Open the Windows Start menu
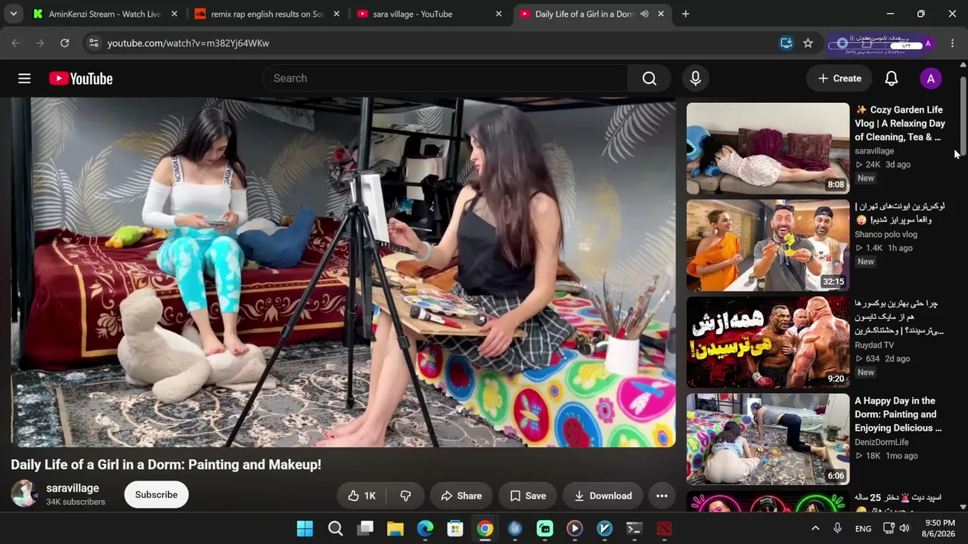Viewport: 968px width, 544px height. click(305, 529)
